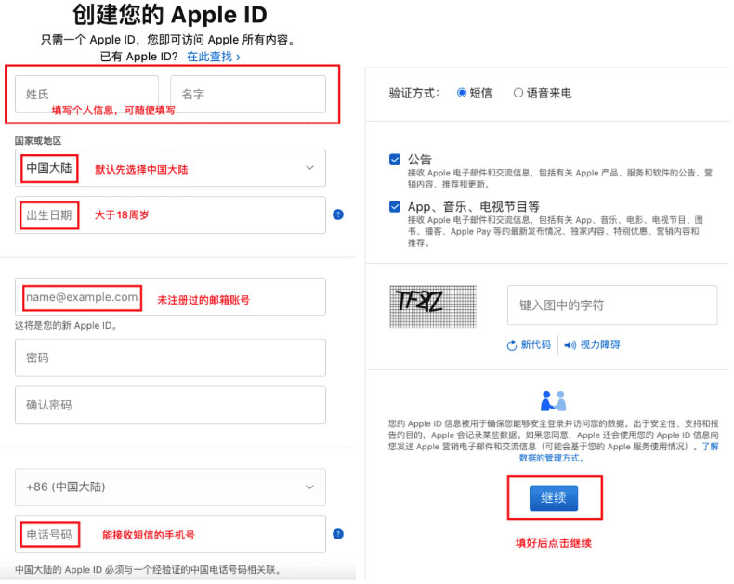Screen dimensions: 734x584
Task: Click the captcha image TF8Z
Action: 433,306
